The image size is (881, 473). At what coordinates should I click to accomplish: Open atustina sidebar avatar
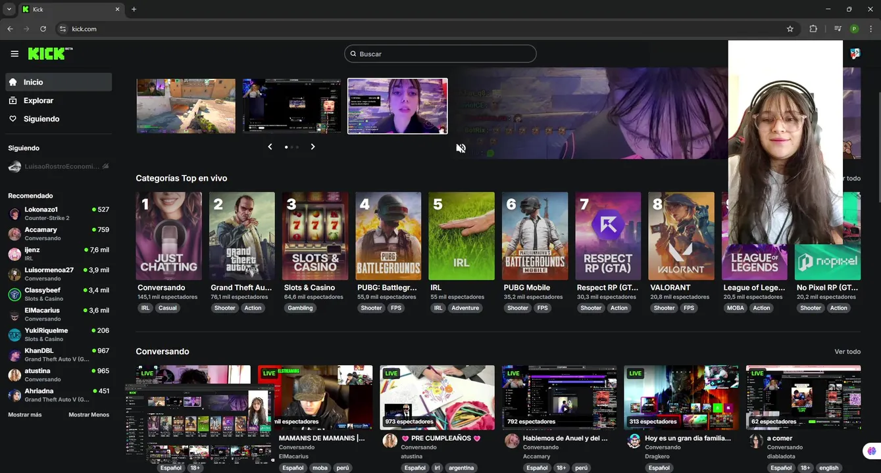click(x=14, y=375)
